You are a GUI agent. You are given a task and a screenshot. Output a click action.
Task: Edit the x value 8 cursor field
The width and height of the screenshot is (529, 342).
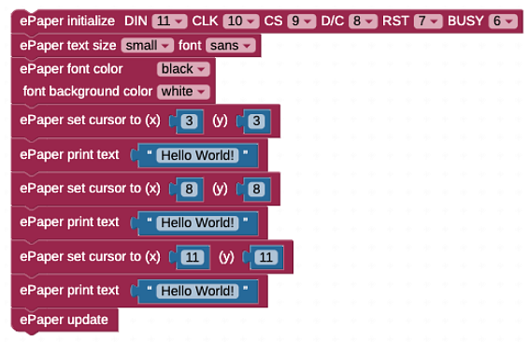pyautogui.click(x=189, y=189)
